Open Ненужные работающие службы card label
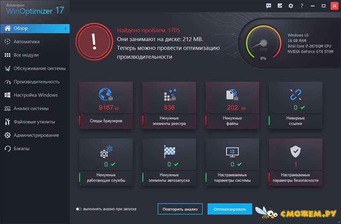 pos(106,177)
